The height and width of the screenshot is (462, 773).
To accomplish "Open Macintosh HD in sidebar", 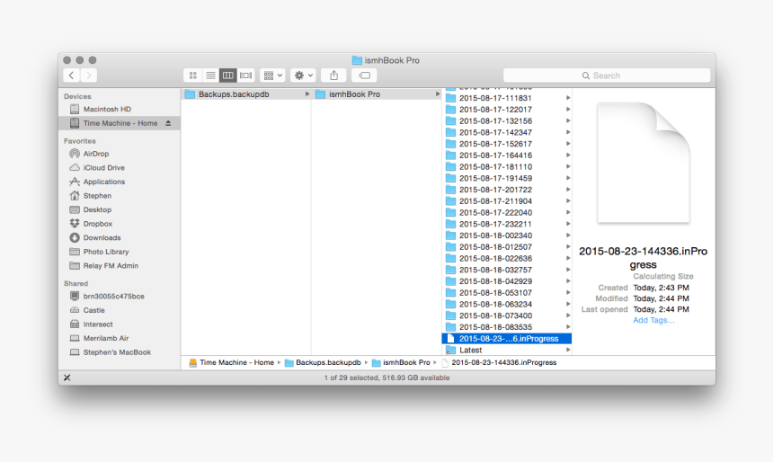I will (x=119, y=109).
